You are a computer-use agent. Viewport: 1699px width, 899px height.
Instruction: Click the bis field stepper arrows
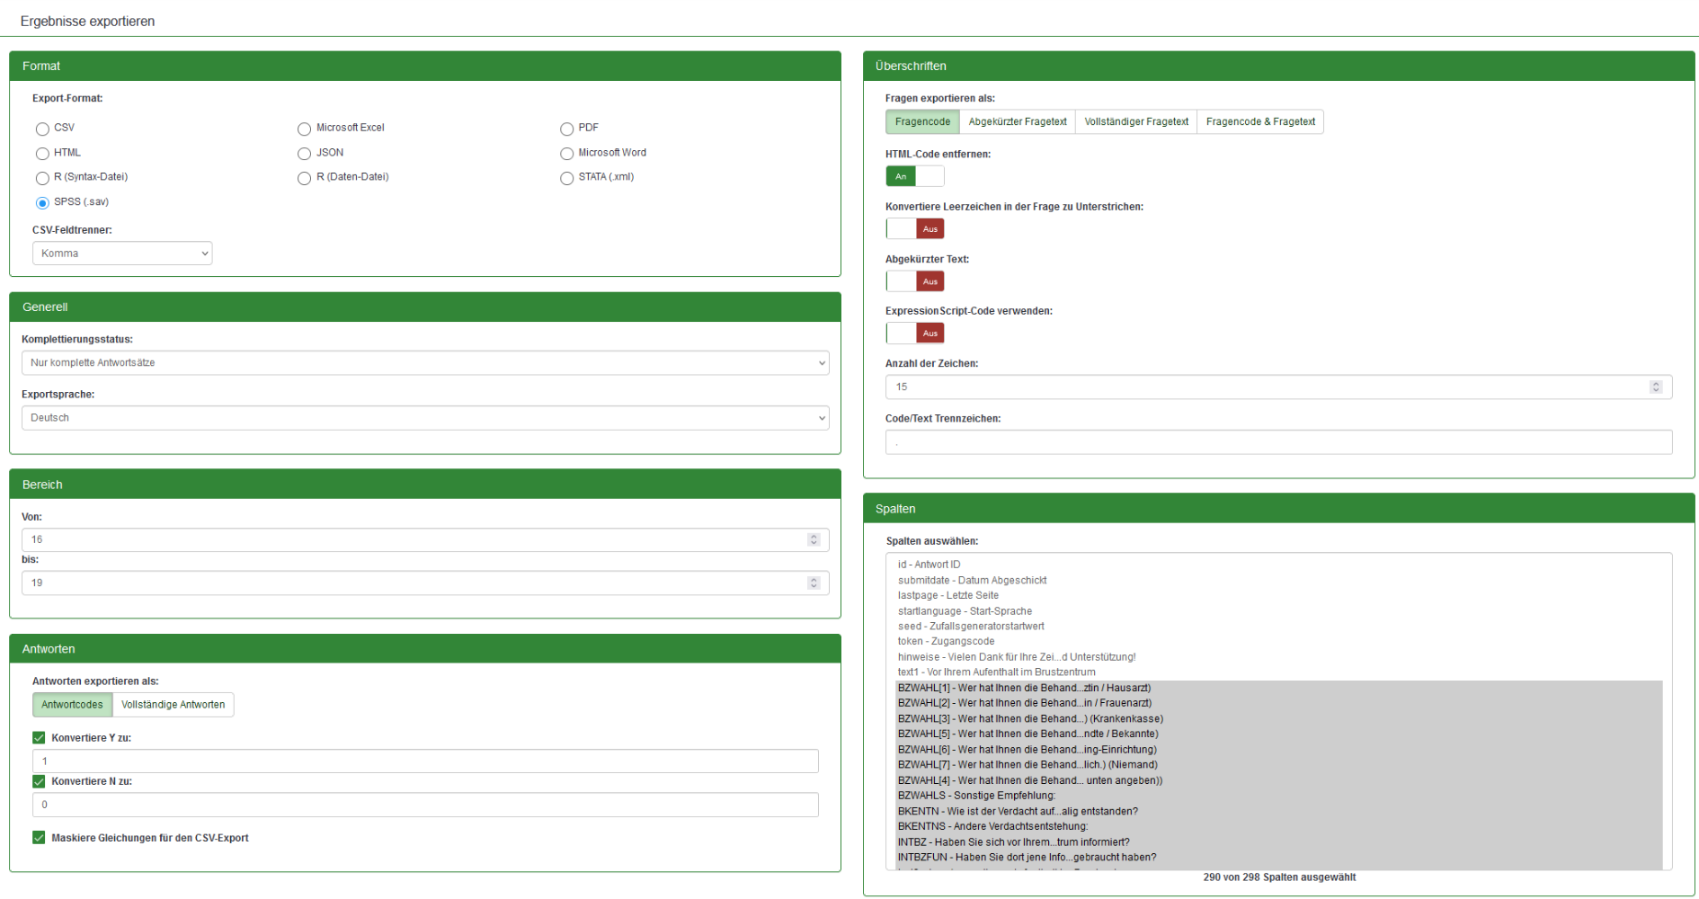coord(814,583)
